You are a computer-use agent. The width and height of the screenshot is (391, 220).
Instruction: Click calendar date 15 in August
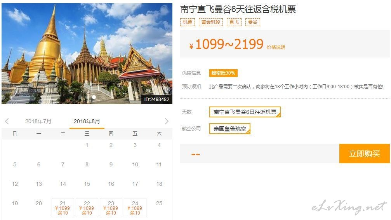(x=87, y=184)
